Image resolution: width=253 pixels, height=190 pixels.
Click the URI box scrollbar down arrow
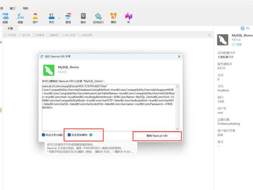coord(177,129)
